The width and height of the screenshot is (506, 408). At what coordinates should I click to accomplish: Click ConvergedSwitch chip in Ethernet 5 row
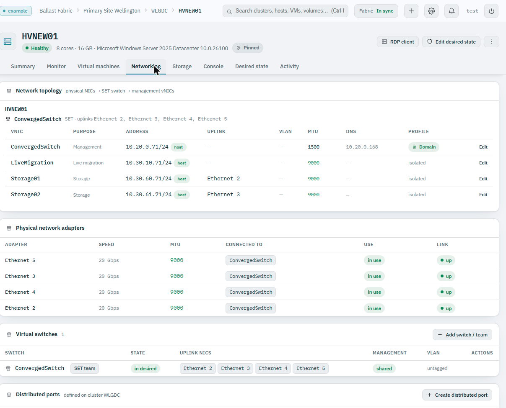point(251,260)
